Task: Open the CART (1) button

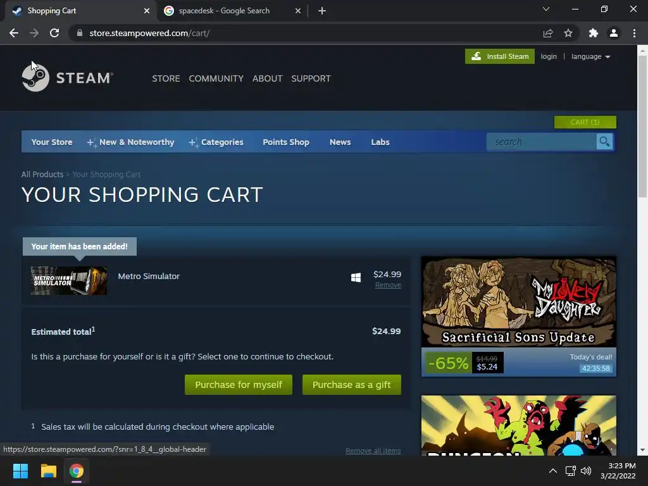Action: (x=585, y=122)
